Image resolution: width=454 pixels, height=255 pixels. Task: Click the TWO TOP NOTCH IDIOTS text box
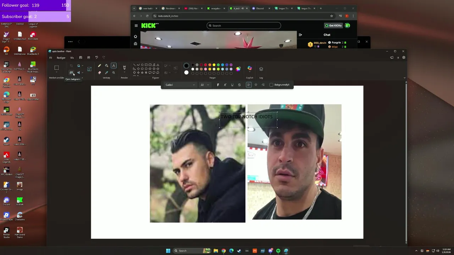coord(248,120)
